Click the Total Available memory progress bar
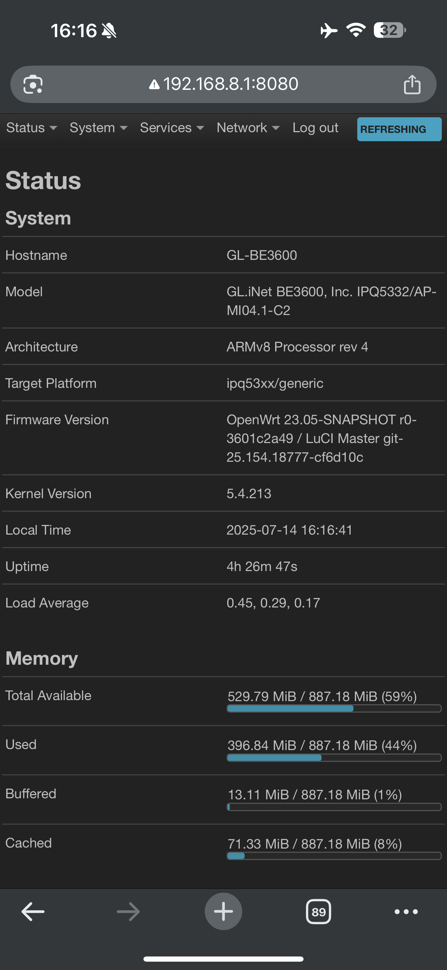 334,708
